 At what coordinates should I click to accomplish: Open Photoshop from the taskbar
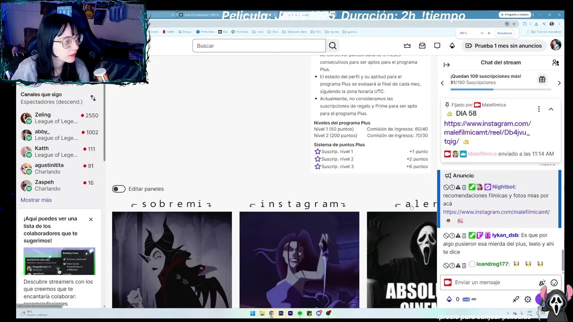[x=281, y=314]
